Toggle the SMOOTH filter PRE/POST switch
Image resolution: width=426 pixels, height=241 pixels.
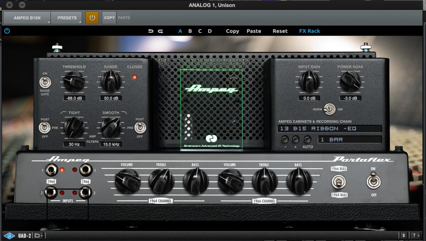click(x=140, y=127)
